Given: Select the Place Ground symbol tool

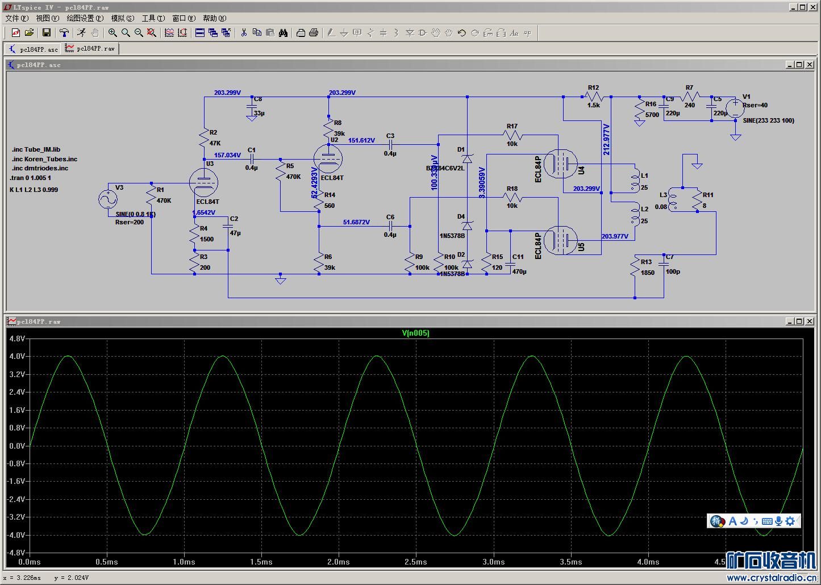Looking at the screenshot, I should click(344, 33).
